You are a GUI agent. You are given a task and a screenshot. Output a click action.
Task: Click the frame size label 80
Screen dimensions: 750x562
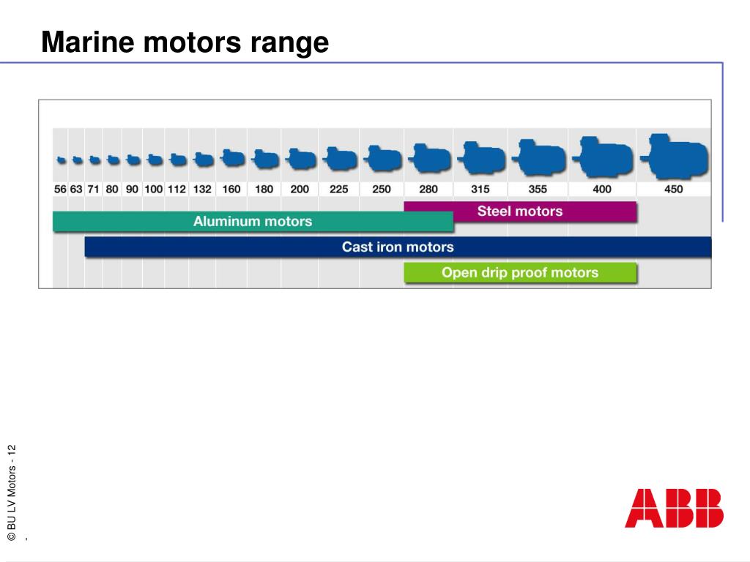pos(112,190)
